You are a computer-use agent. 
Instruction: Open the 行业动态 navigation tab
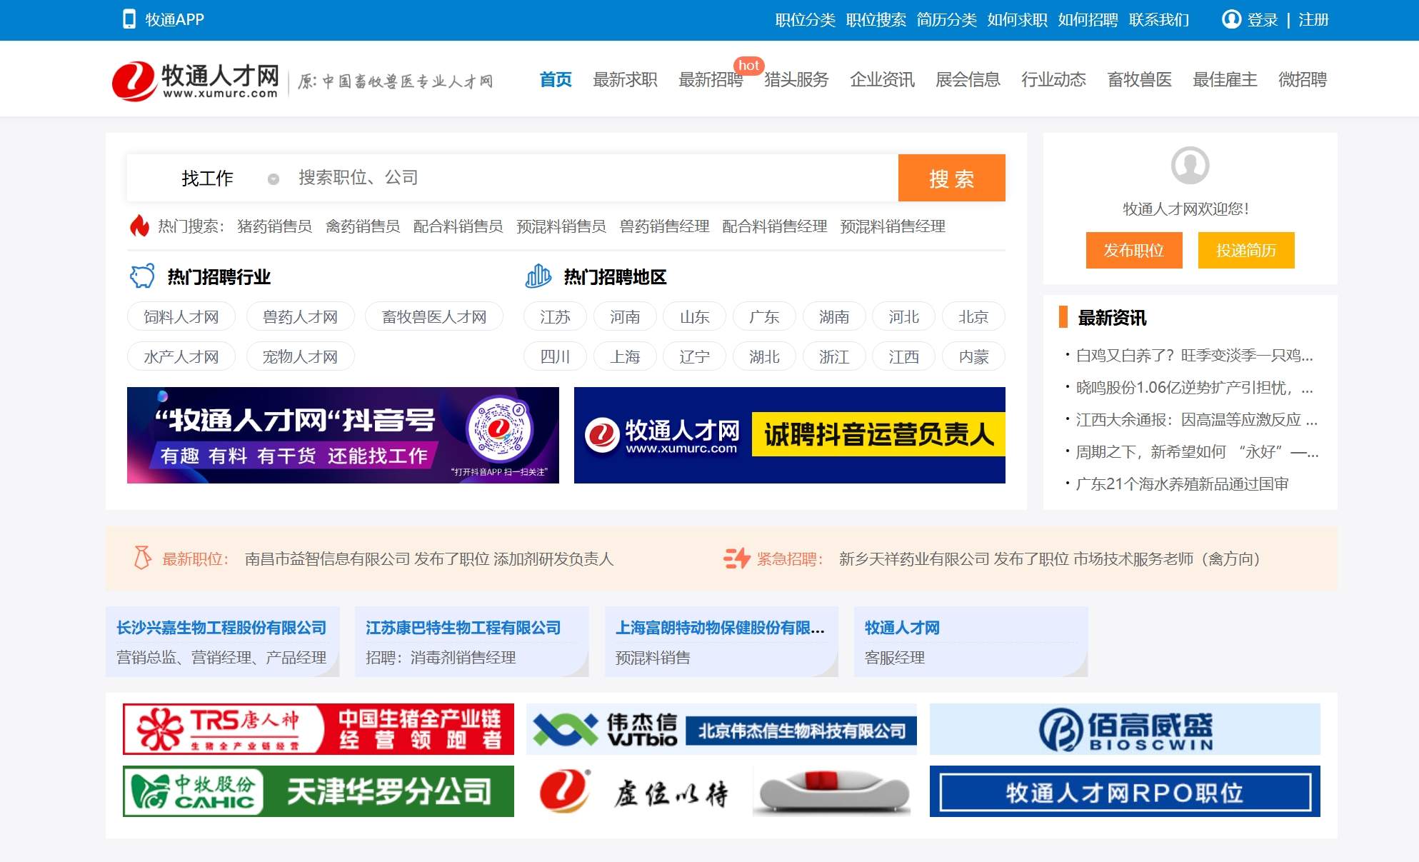1053,79
